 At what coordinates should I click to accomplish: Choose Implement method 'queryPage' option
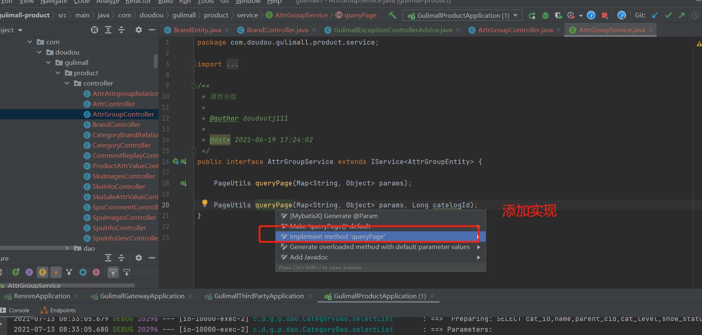(380, 236)
